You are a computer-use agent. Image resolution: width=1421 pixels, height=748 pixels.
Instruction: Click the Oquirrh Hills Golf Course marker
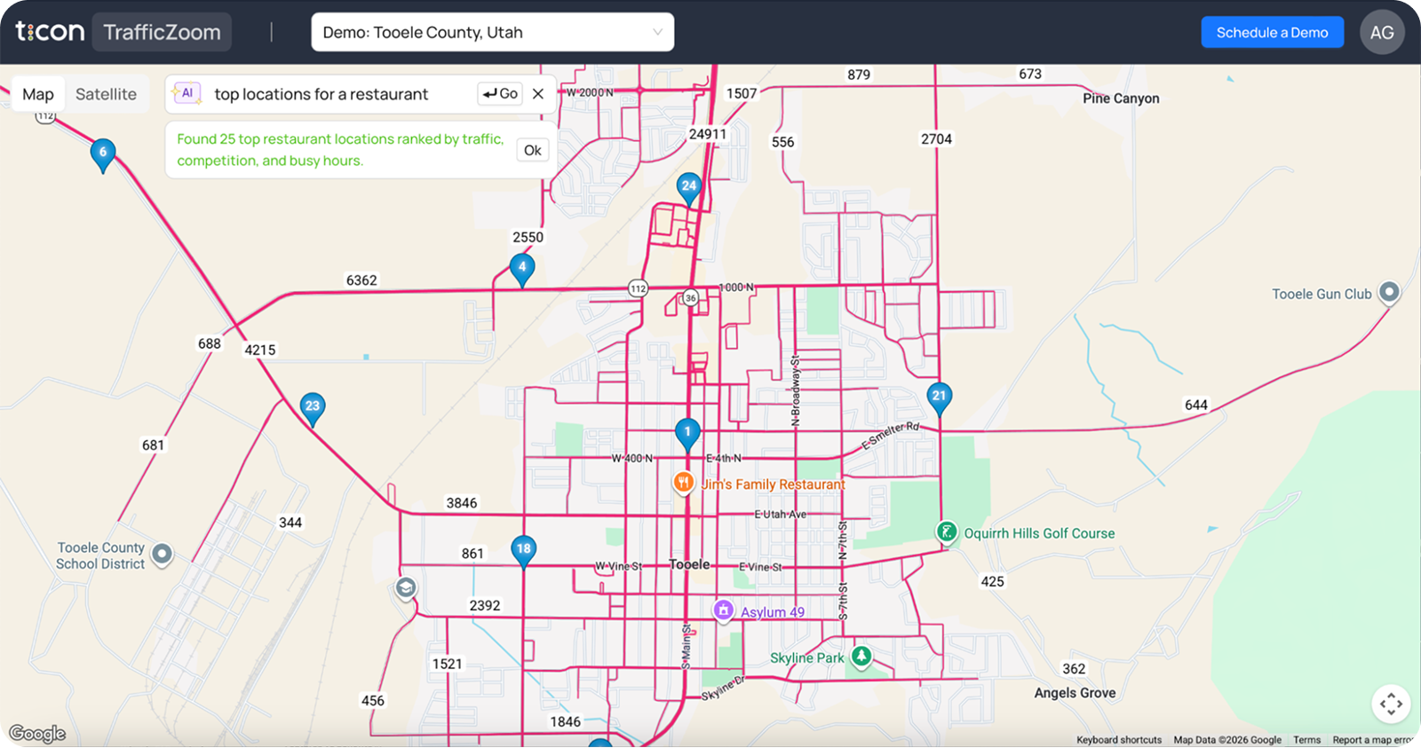pos(947,532)
